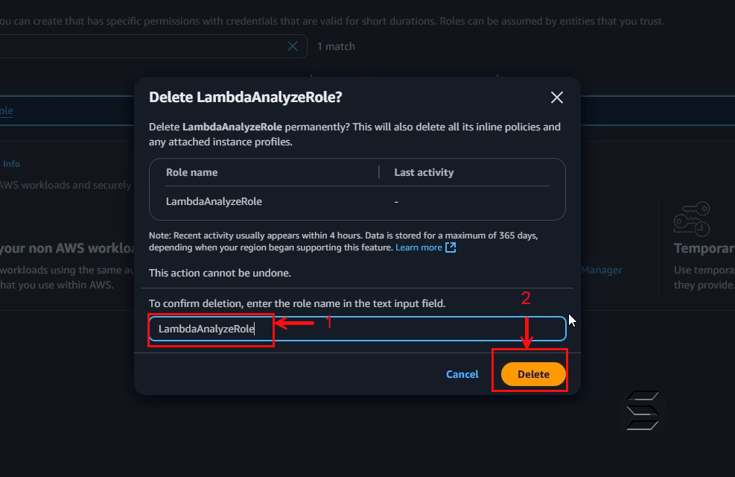Click the external link icon beside Learn more
The image size is (735, 477).
[451, 247]
